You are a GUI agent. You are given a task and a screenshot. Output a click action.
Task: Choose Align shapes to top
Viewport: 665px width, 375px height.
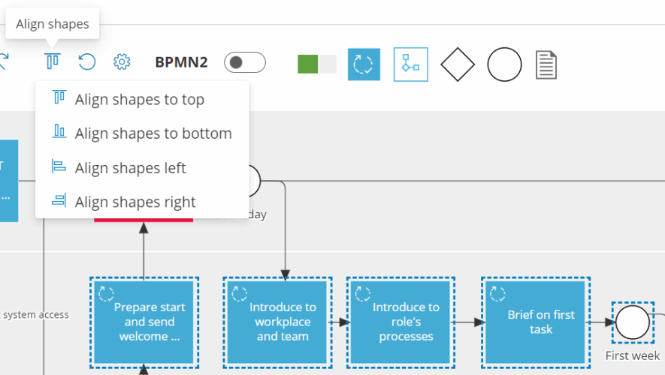[x=139, y=100]
